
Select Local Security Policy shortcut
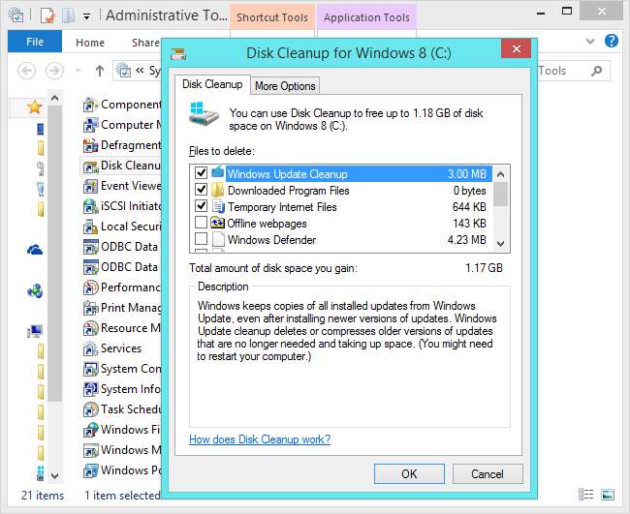tap(121, 227)
